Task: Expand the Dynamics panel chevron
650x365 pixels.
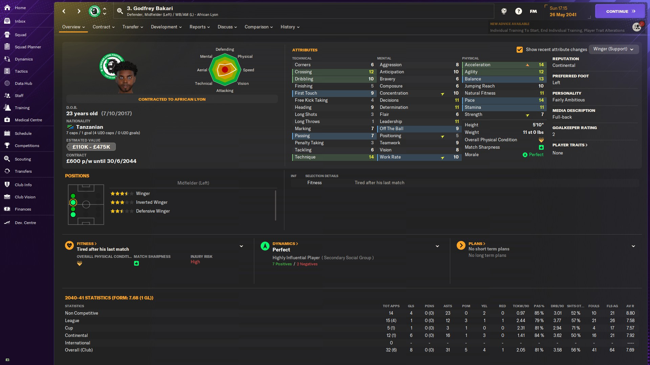Action: [x=437, y=246]
